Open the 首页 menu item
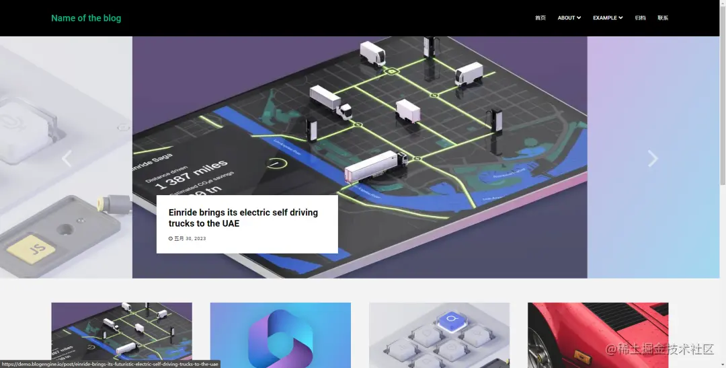726x368 pixels. click(x=540, y=17)
